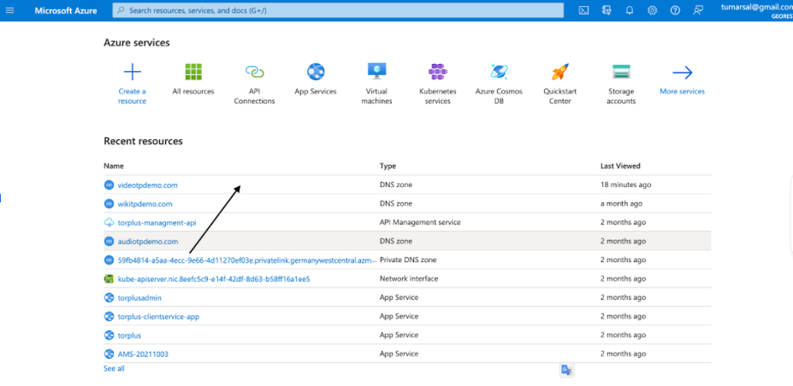Viewport: 793px width, 386px height.
Task: Open Storage accounts icon
Action: tap(621, 72)
